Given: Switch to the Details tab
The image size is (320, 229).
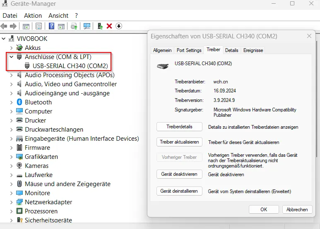Looking at the screenshot, I should (x=231, y=50).
